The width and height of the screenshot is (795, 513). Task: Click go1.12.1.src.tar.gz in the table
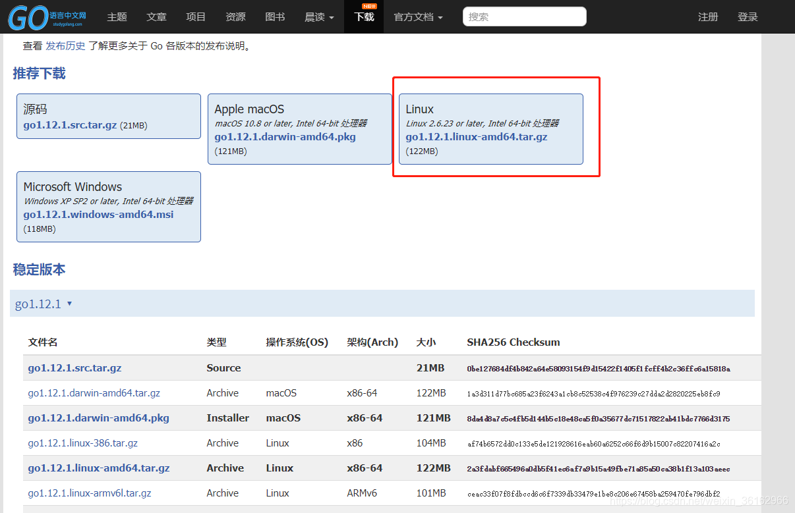(74, 368)
